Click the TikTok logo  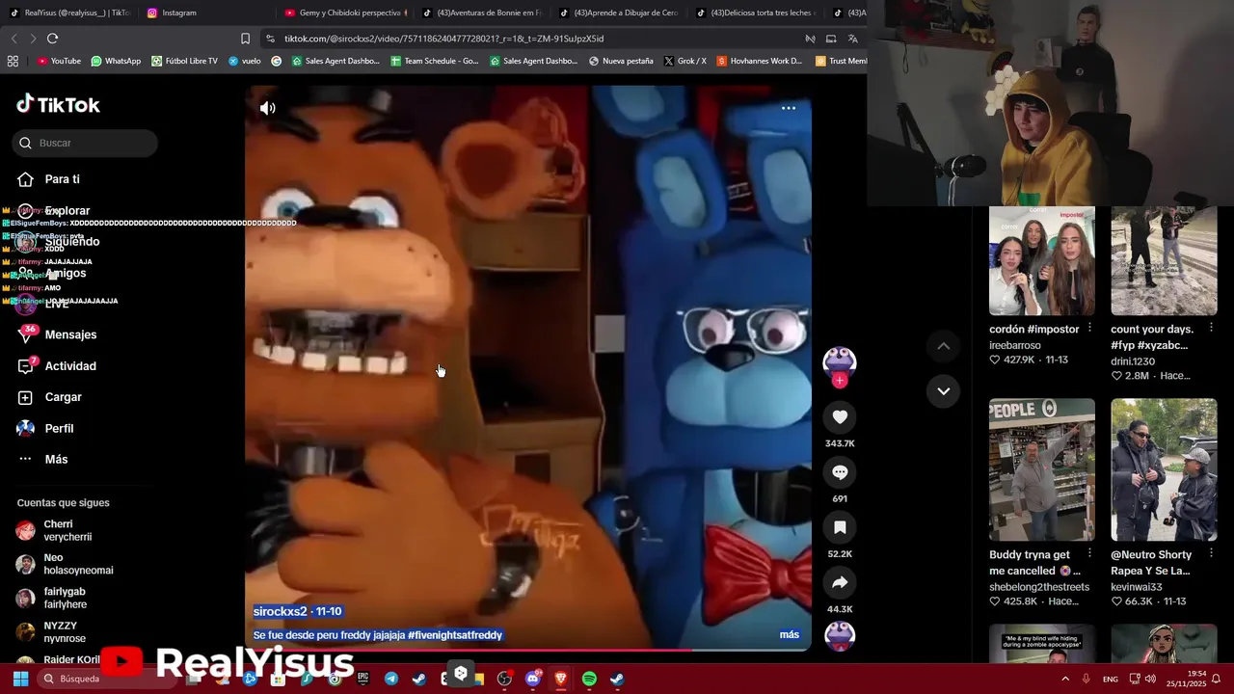59,104
